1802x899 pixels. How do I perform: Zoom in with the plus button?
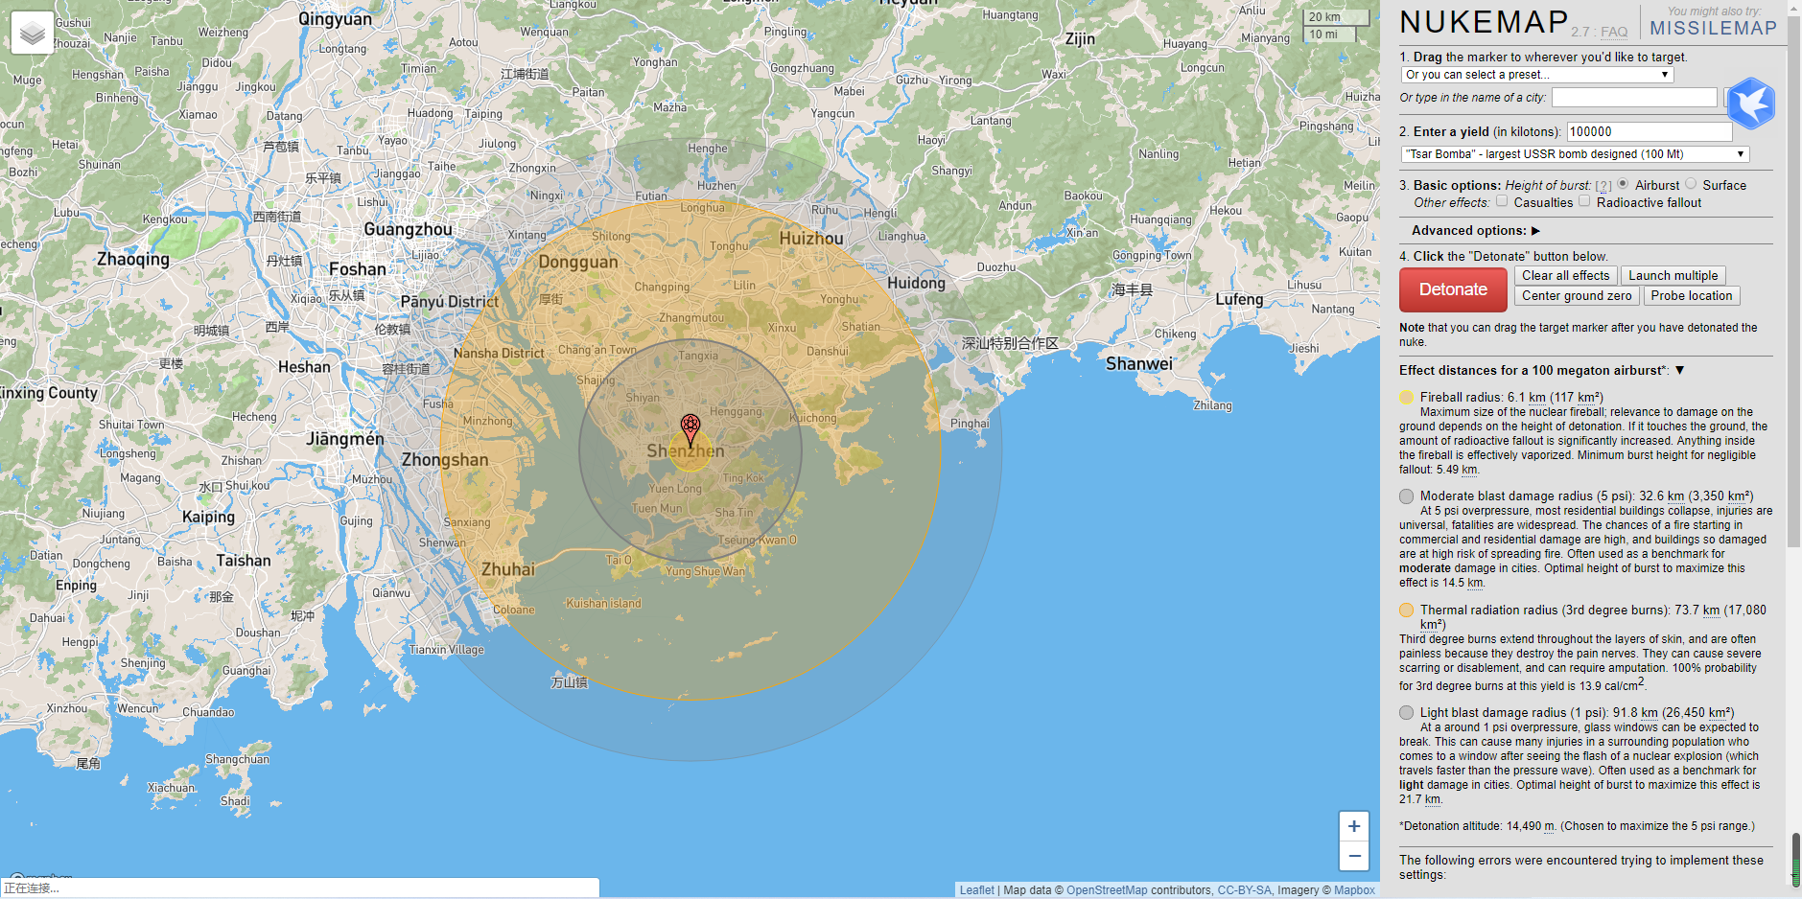[1353, 826]
